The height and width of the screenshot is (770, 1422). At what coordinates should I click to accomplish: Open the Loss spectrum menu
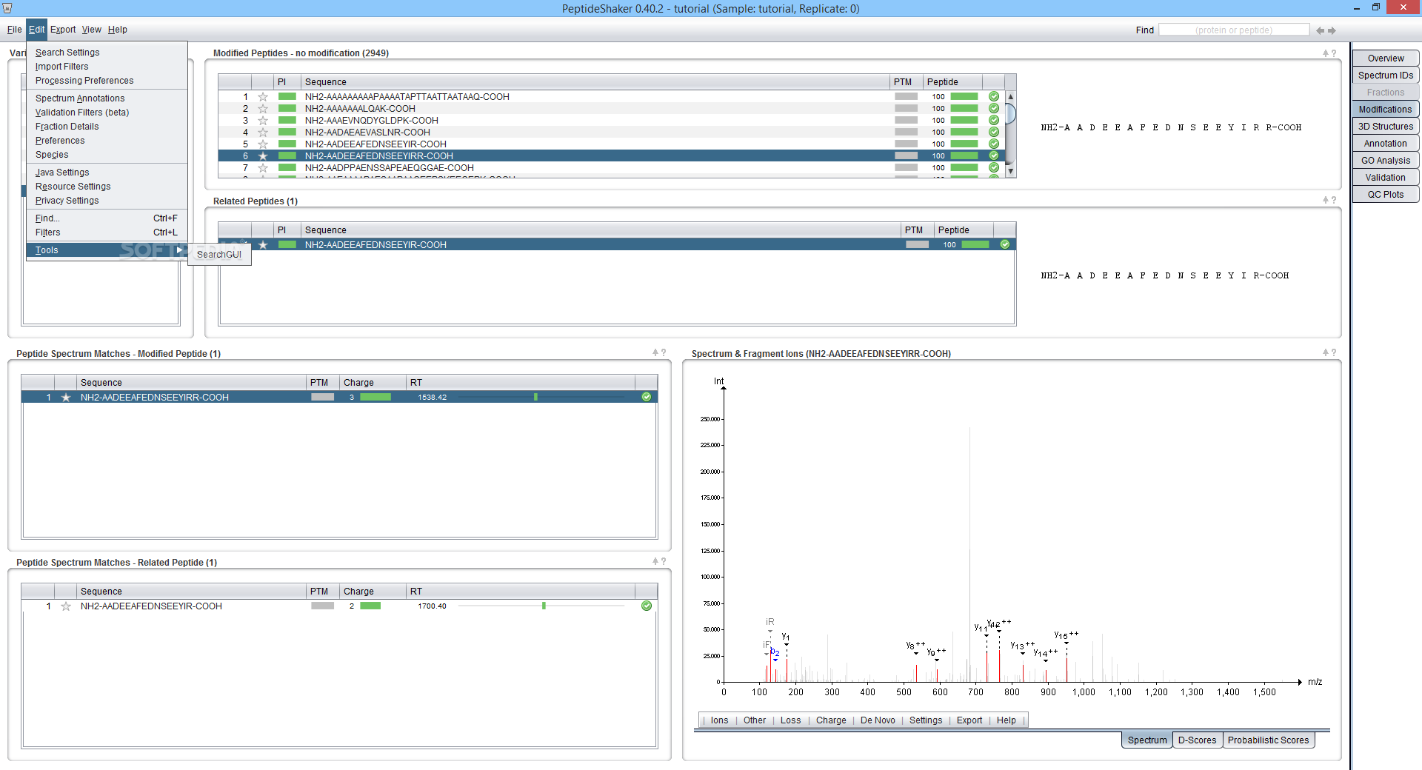tap(790, 720)
